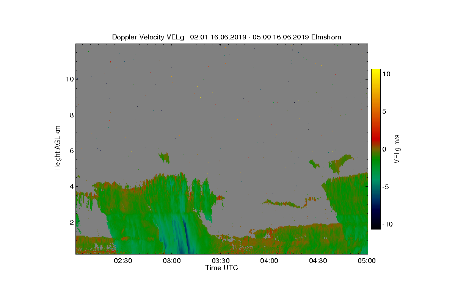Click the 'Height AGL km' axis label
The height and width of the screenshot is (303, 455).
[58, 148]
